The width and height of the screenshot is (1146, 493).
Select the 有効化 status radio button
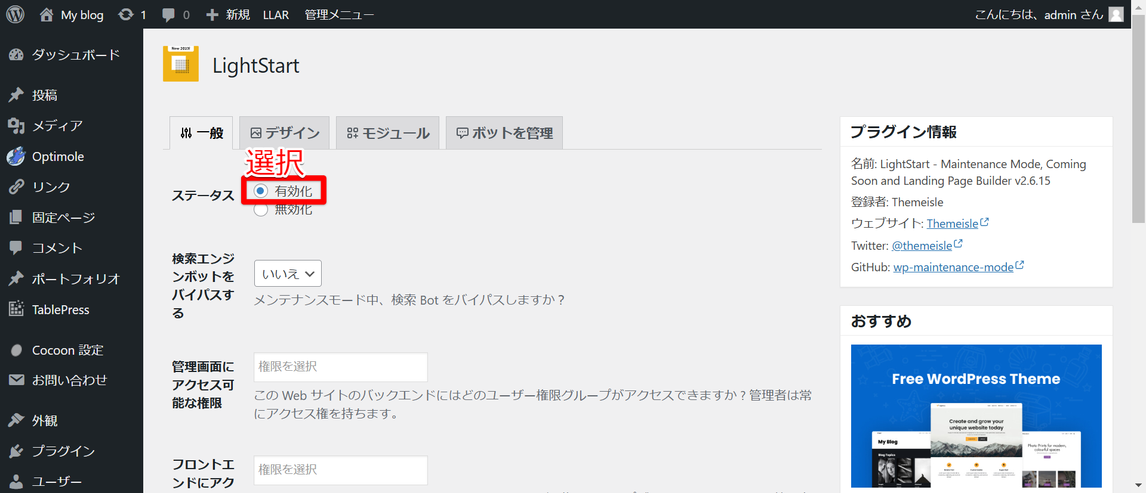tap(261, 191)
